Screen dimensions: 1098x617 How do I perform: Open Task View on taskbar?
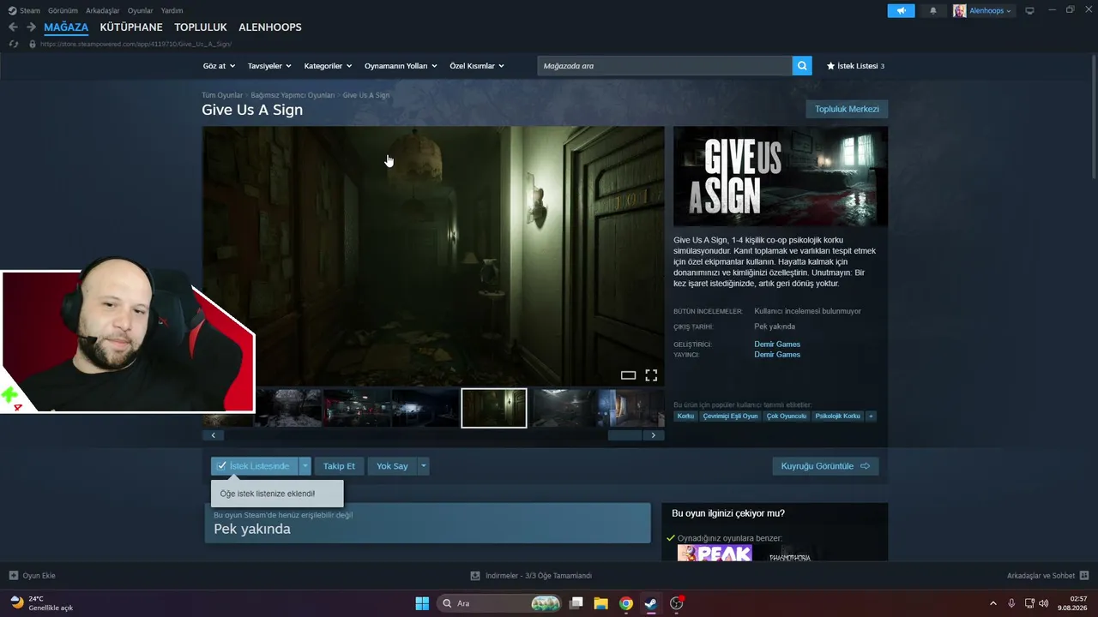pos(576,603)
